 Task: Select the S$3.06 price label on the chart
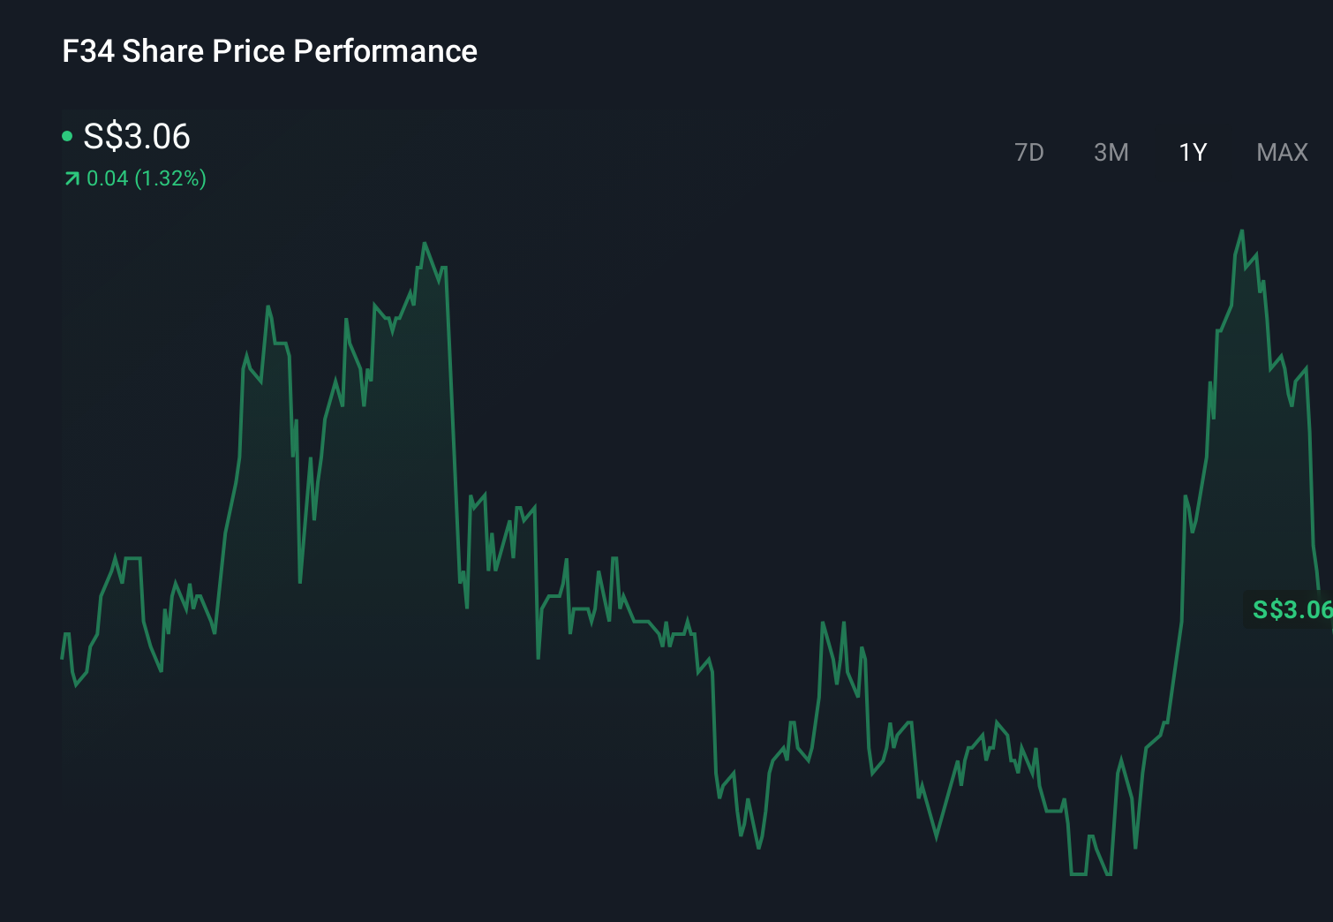pos(1292,608)
